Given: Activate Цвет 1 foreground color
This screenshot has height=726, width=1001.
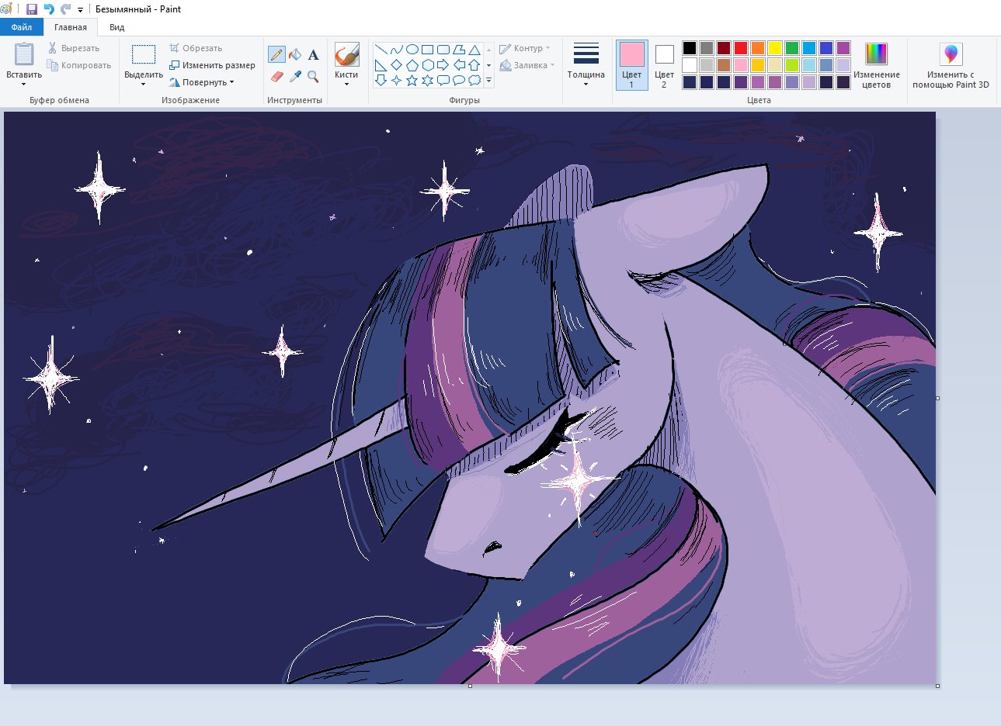Looking at the screenshot, I should point(631,65).
